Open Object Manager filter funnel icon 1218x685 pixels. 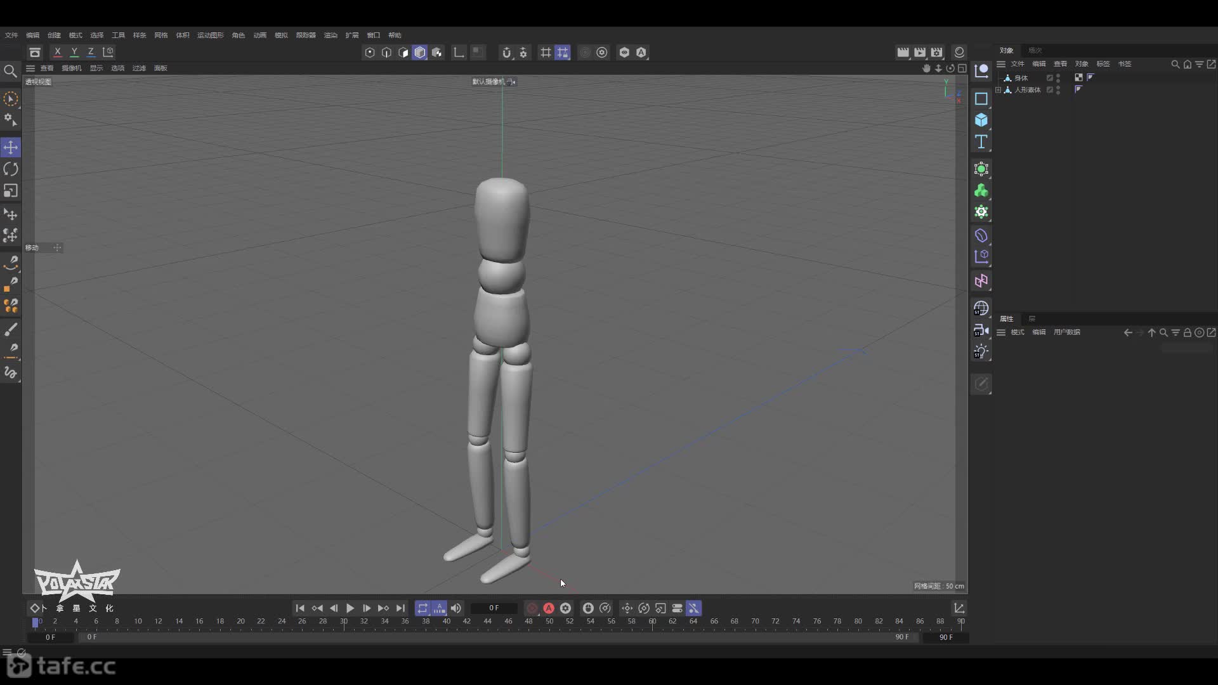tap(1199, 64)
